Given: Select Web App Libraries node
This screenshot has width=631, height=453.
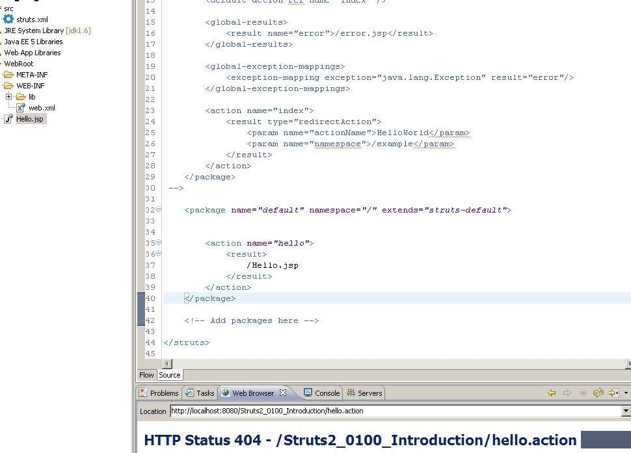Looking at the screenshot, I should point(32,53).
